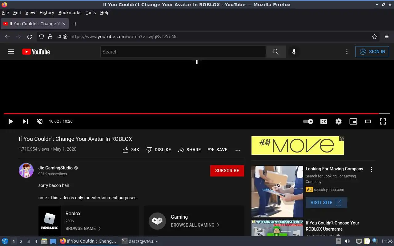Click the Sign In button

pyautogui.click(x=372, y=52)
